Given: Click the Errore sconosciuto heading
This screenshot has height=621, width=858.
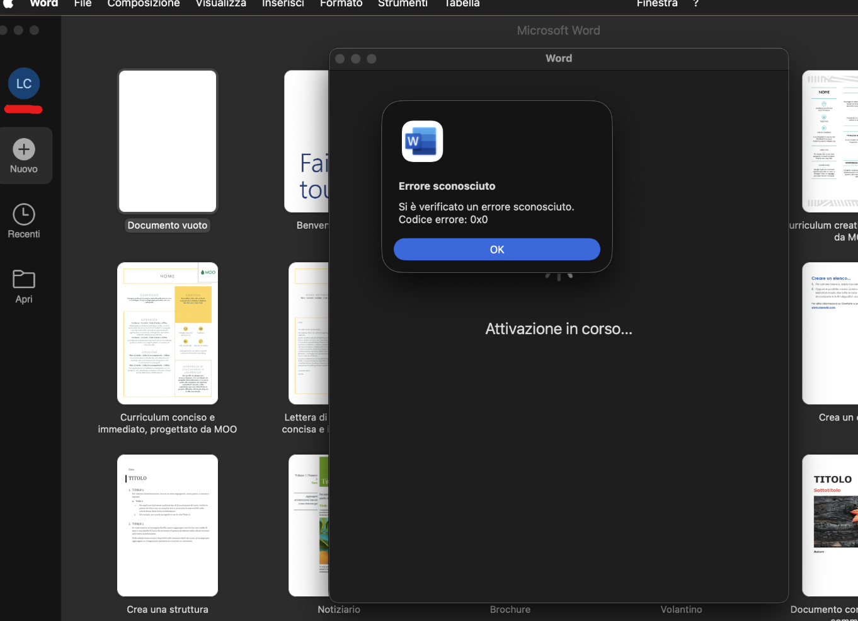Looking at the screenshot, I should [447, 186].
